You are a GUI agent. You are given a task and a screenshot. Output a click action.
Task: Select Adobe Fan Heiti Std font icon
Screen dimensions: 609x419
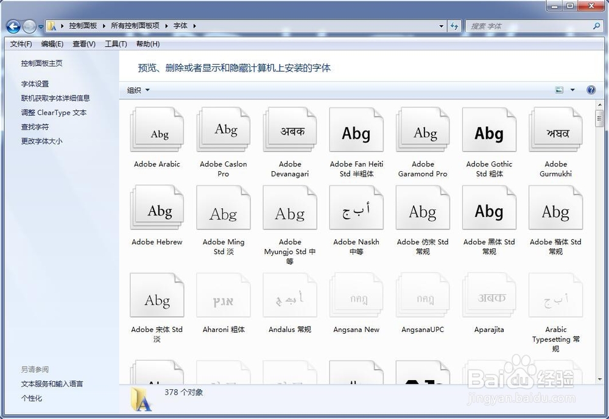[x=356, y=130]
